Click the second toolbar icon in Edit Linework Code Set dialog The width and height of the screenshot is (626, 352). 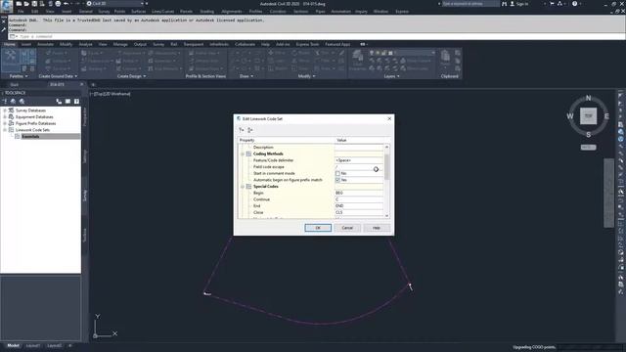pos(250,130)
